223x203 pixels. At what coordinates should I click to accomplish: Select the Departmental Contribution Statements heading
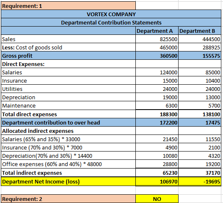[x=111, y=22]
